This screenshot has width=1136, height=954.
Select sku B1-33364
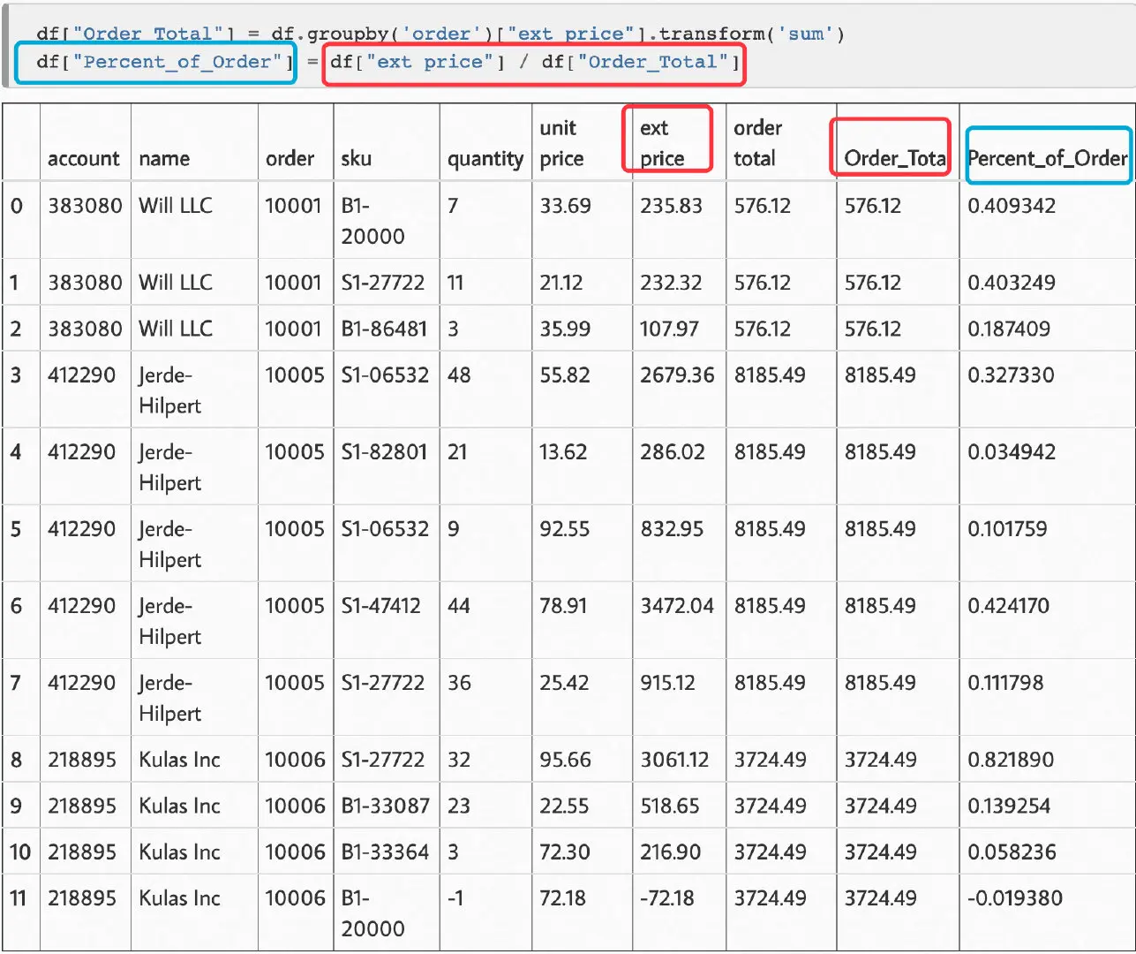tap(385, 852)
